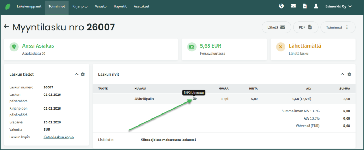Go back using the left arrow

6,27
